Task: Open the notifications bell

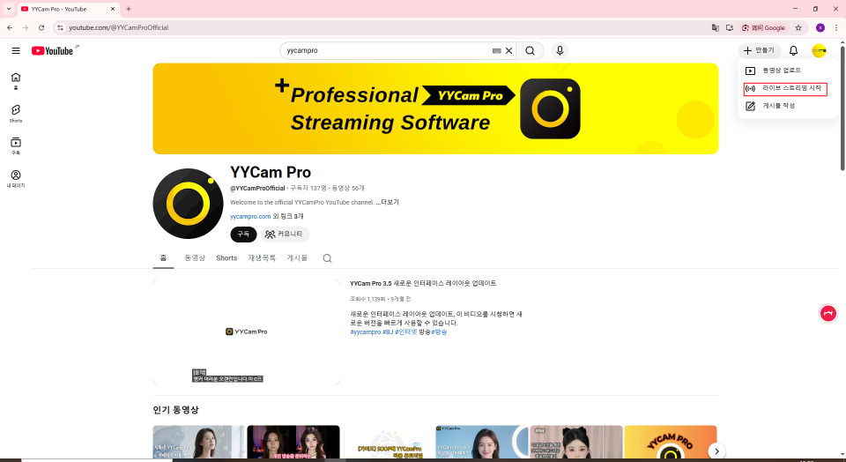Action: point(793,51)
